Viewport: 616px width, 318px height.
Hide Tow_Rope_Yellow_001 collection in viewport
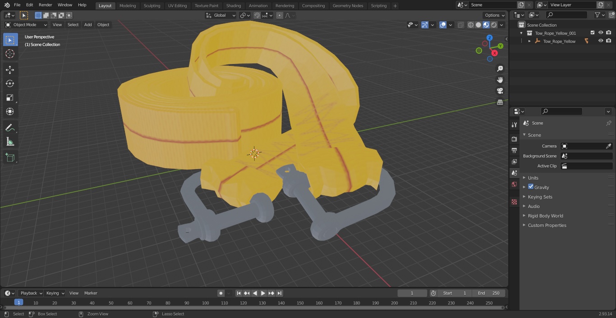click(x=601, y=33)
